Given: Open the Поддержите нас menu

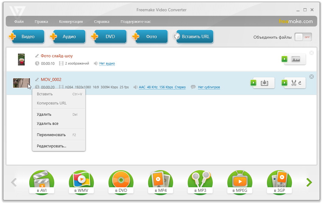Looking at the screenshot, I should click(136, 21).
